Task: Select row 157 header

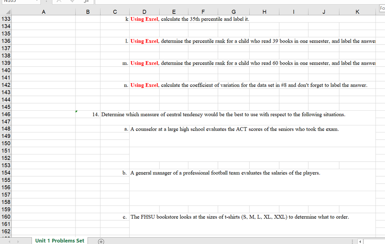Action: pos(6,195)
